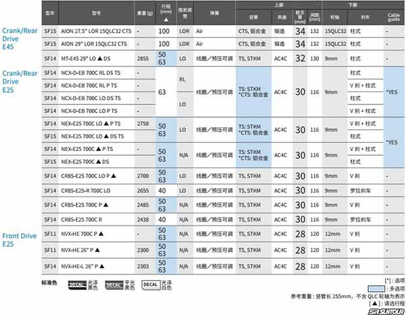
Task: Click the [▲]: 请选行程 legend note
Action: [x=386, y=303]
